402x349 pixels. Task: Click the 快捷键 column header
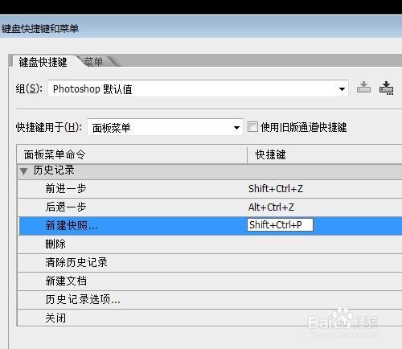325,154
